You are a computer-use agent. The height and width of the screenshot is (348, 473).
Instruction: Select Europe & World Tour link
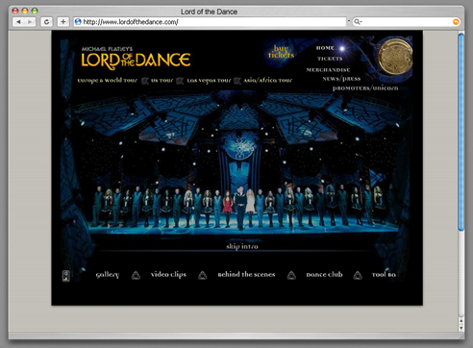(107, 80)
